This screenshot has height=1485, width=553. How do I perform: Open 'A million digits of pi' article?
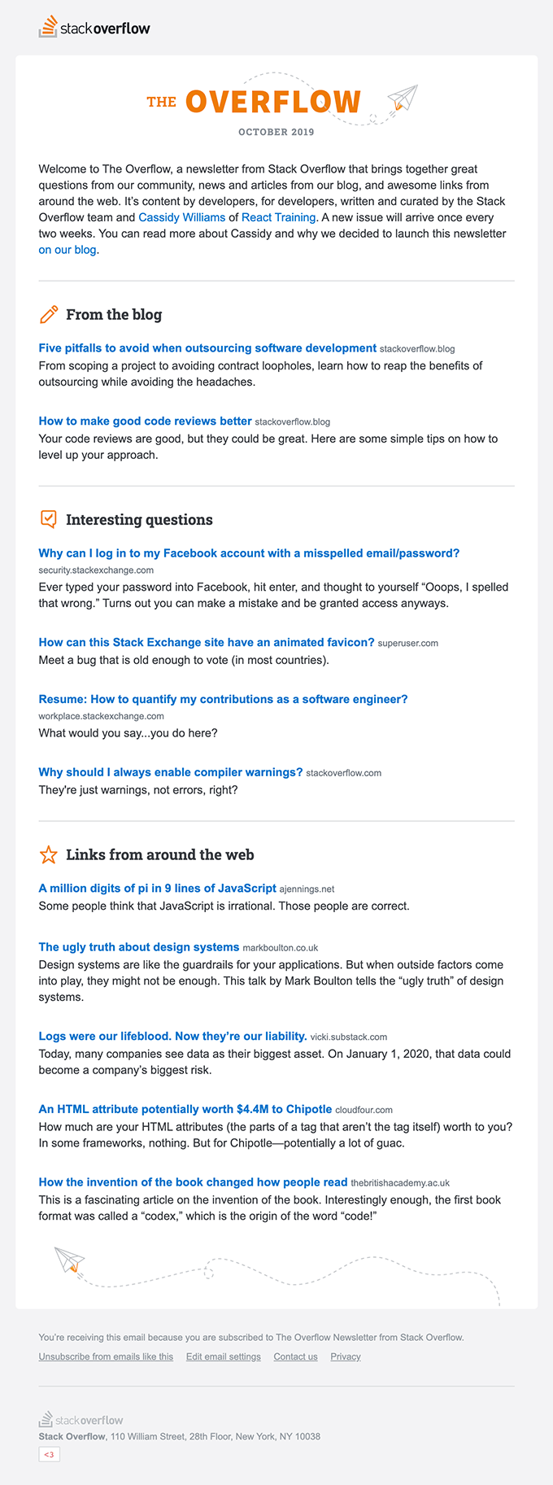(158, 889)
